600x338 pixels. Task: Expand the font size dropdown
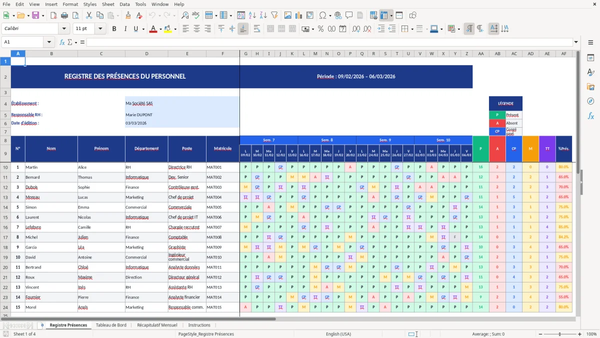[x=99, y=29]
